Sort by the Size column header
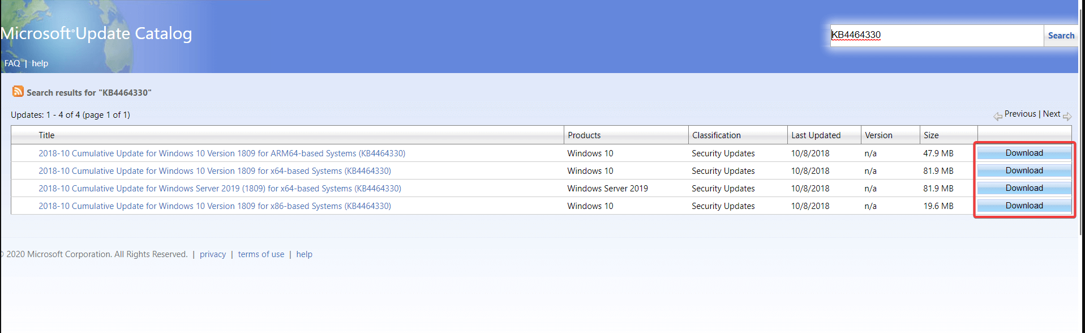 click(x=931, y=135)
